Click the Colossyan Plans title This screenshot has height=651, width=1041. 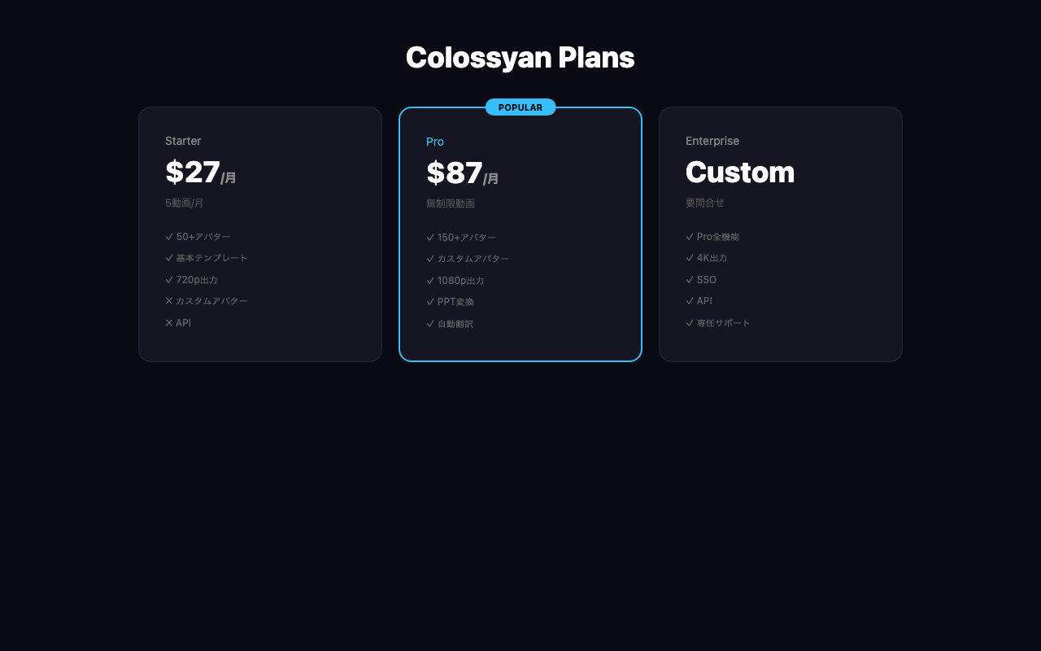(x=520, y=57)
